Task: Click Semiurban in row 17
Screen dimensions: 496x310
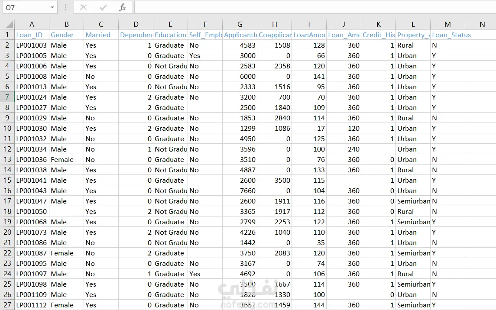Action: [x=413, y=201]
